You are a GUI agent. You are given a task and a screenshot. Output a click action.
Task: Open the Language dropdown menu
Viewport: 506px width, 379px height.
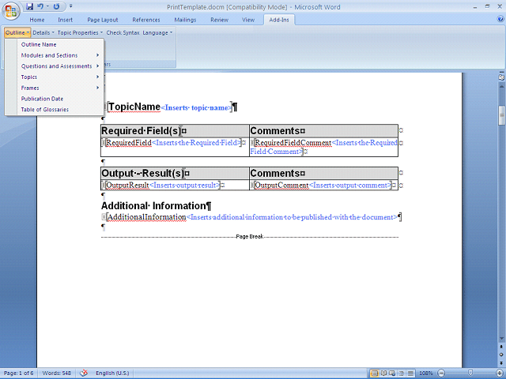(157, 32)
